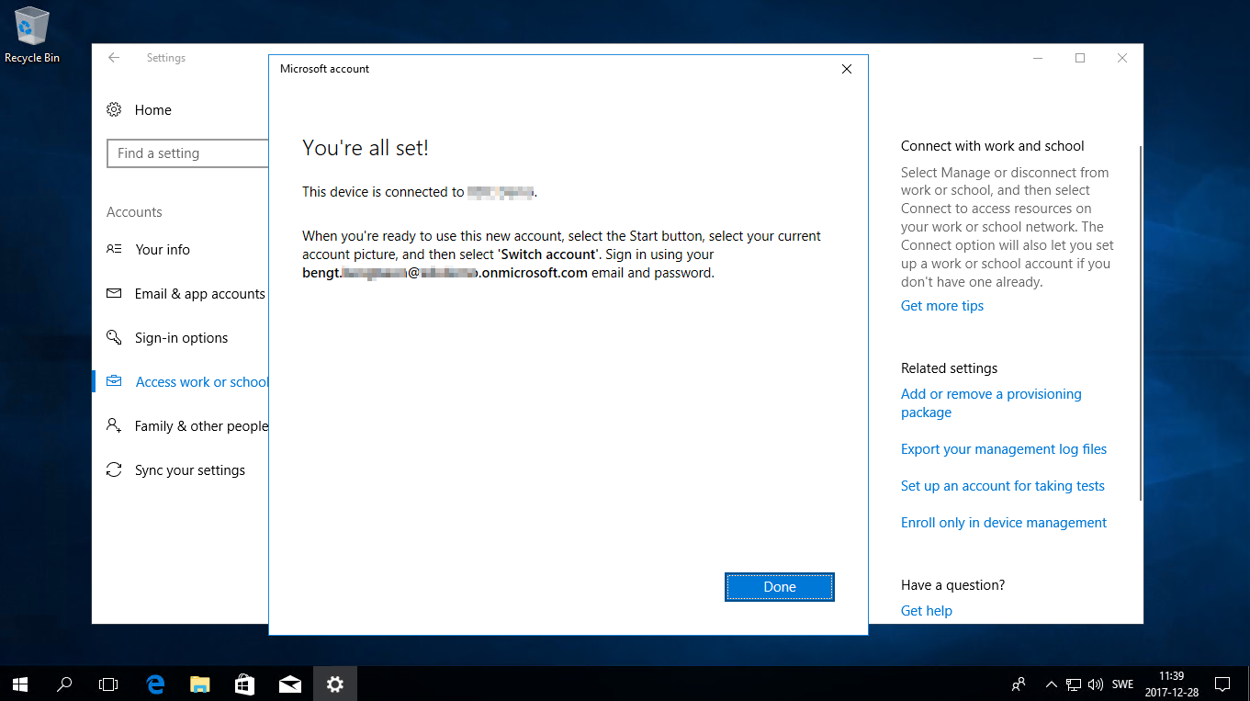Image resolution: width=1250 pixels, height=701 pixels.
Task: Open the Mail app from taskbar
Action: click(x=290, y=684)
